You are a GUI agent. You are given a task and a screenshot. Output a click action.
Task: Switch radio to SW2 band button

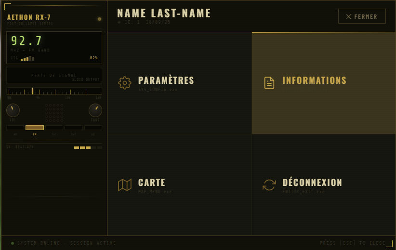(74, 128)
